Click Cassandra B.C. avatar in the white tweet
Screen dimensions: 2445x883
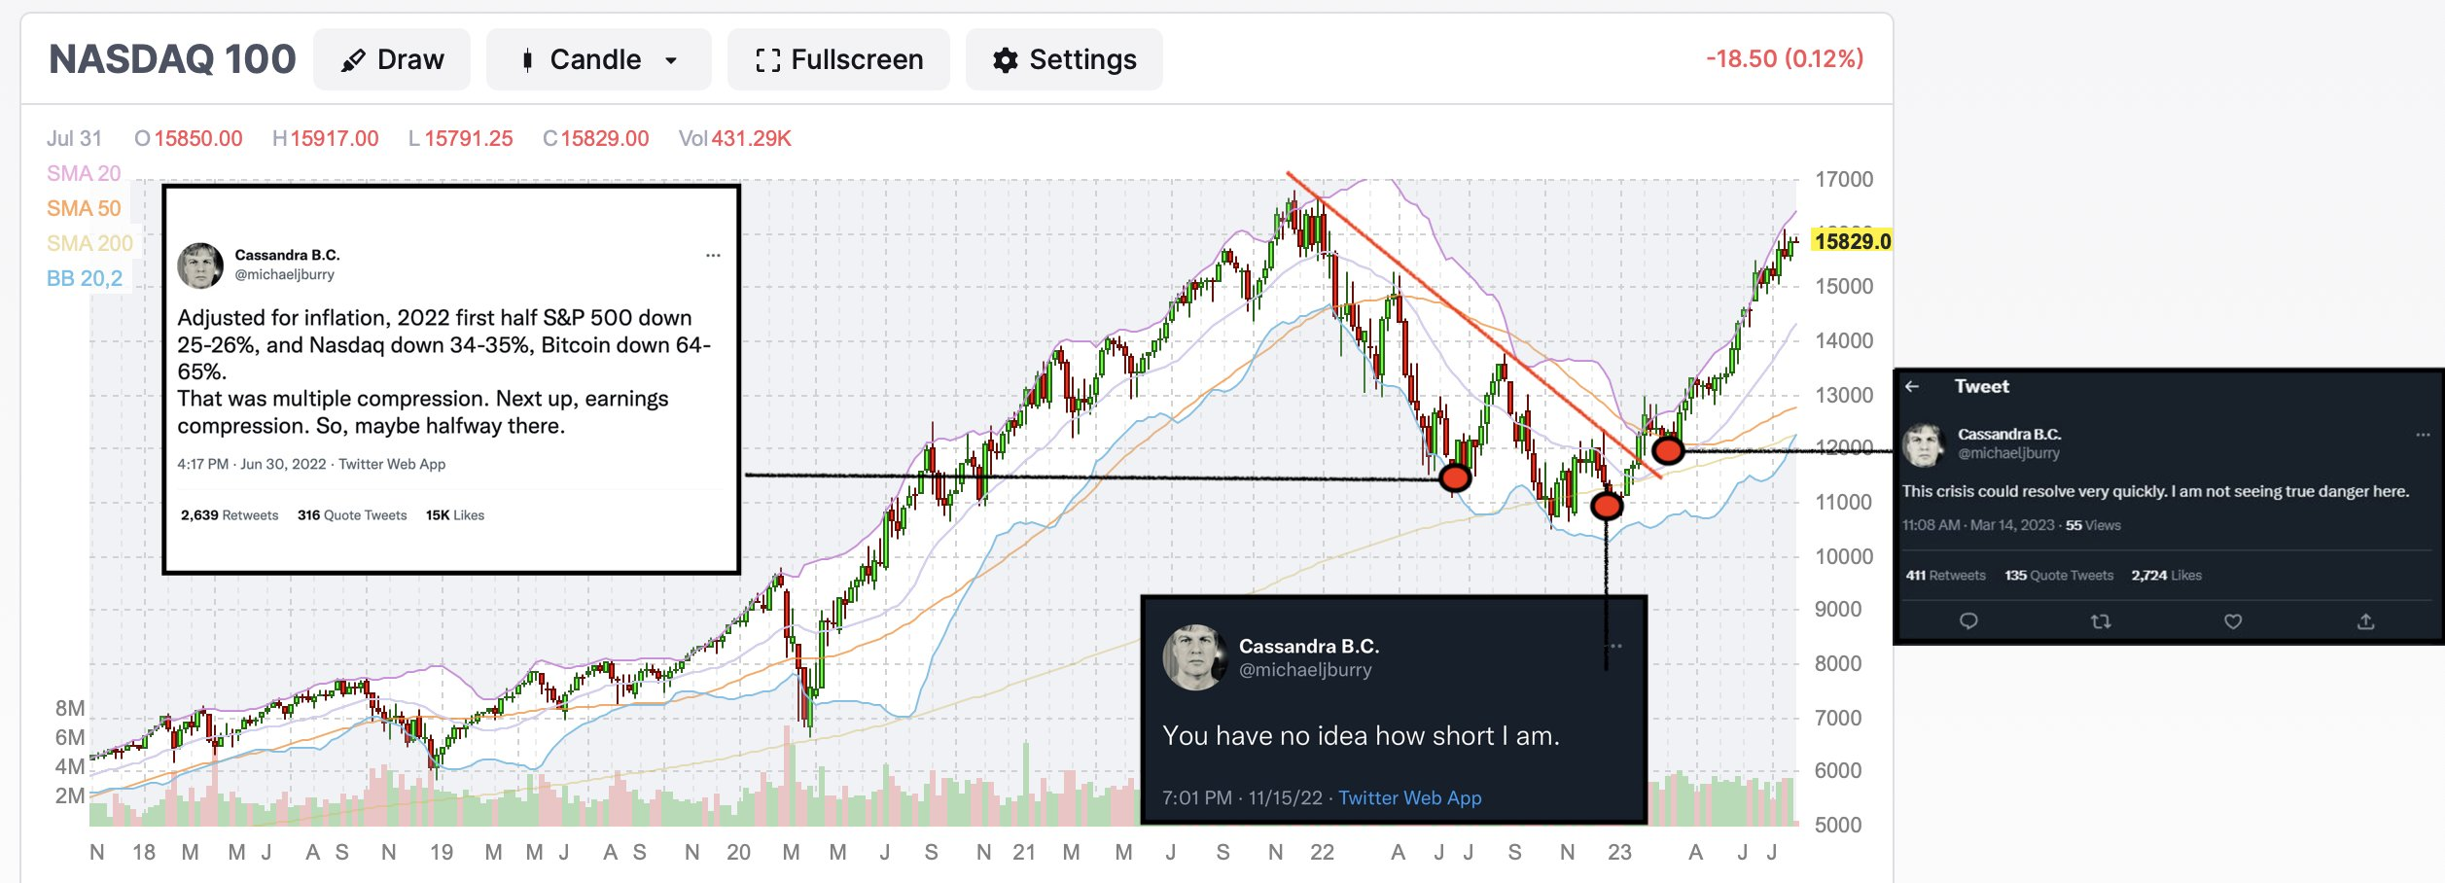pos(200,265)
